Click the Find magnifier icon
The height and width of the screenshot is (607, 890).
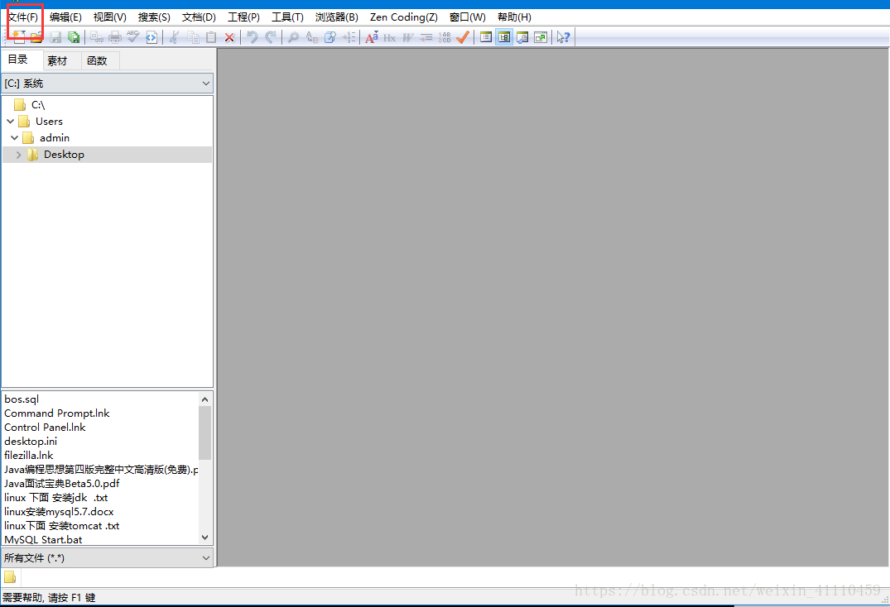coord(293,37)
